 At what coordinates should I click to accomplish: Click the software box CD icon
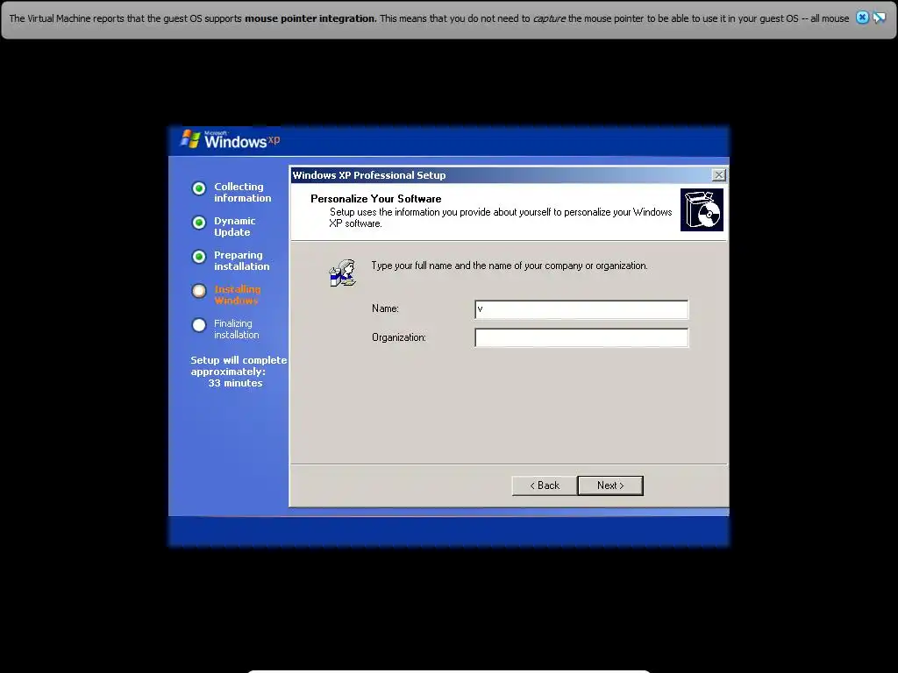click(x=702, y=210)
